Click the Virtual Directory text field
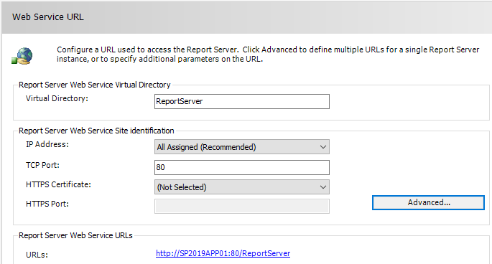 coord(242,102)
